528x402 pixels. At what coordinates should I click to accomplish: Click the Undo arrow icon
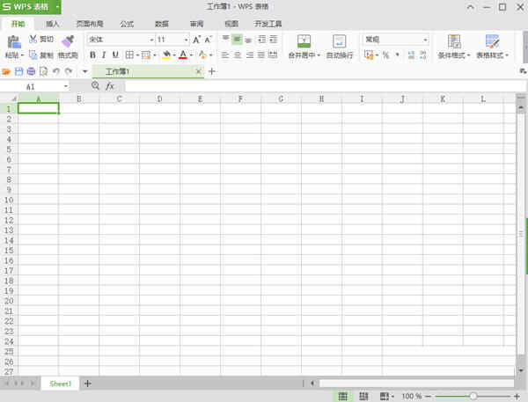(55, 71)
